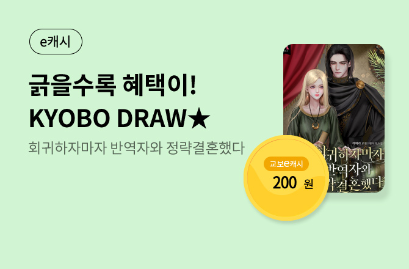
Task: Click the yellow coin graphic
Action: point(286,178)
